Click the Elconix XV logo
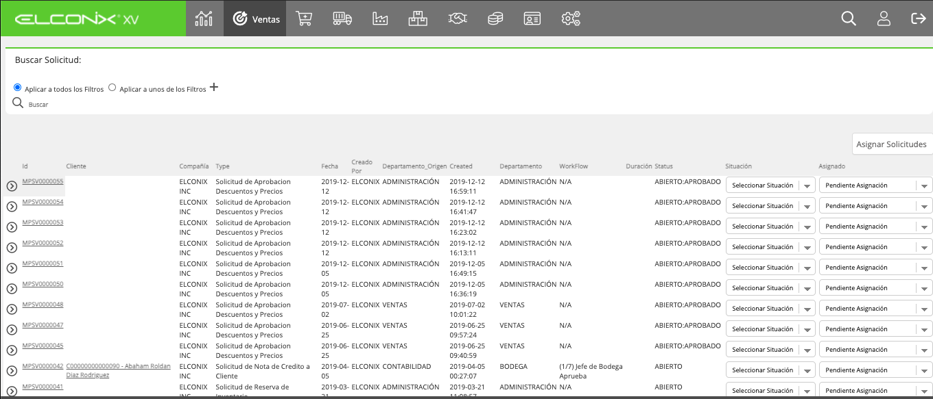 click(76, 19)
